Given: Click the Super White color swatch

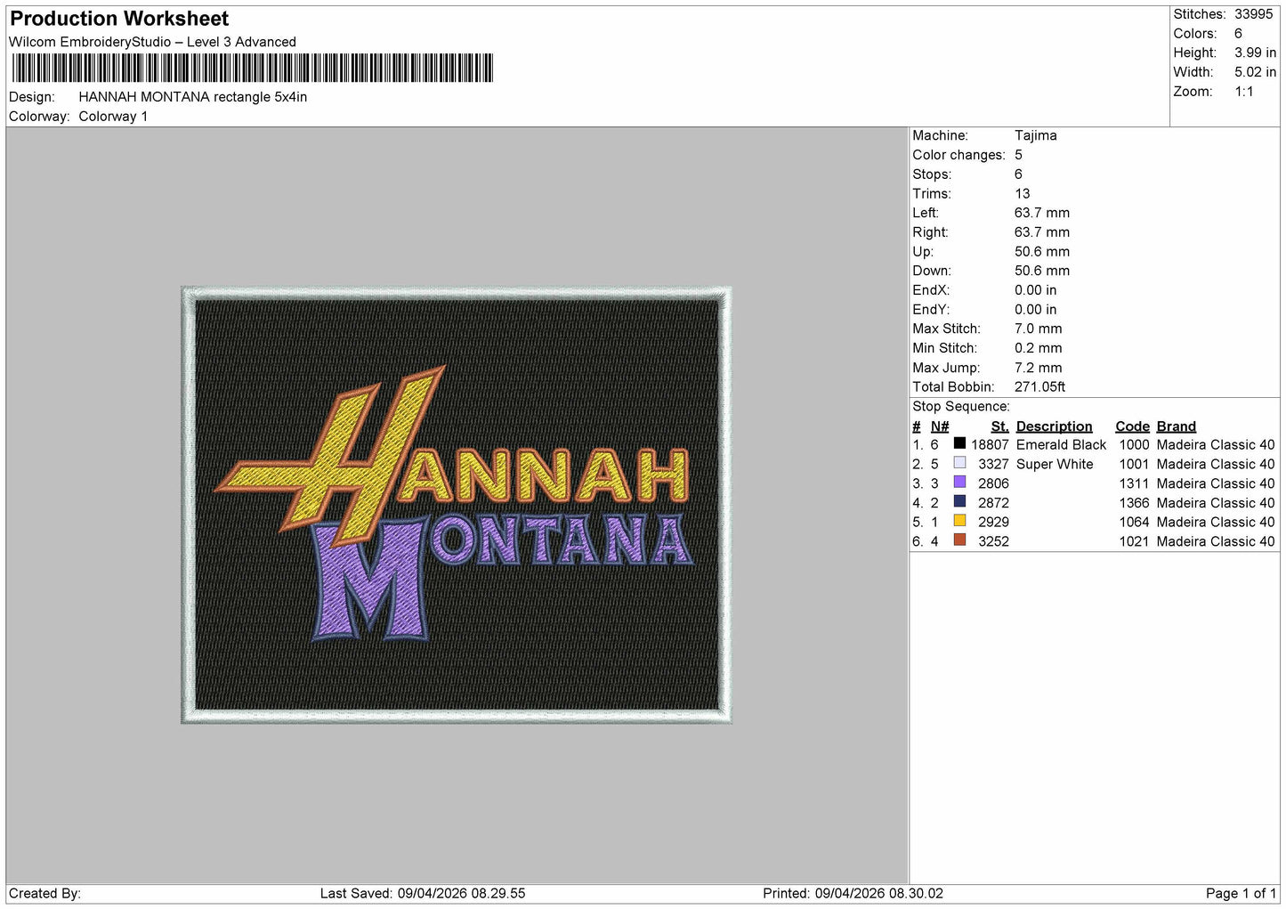Looking at the screenshot, I should (959, 463).
